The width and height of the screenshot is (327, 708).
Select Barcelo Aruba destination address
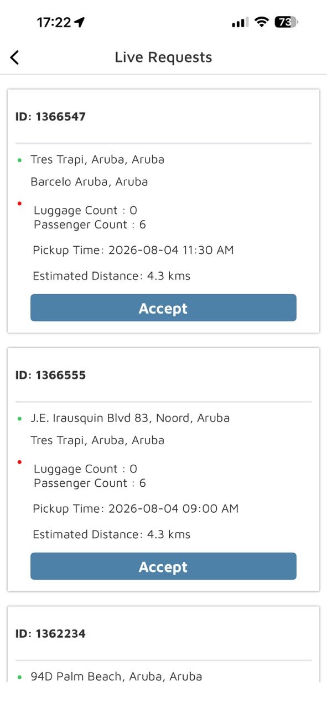[89, 181]
